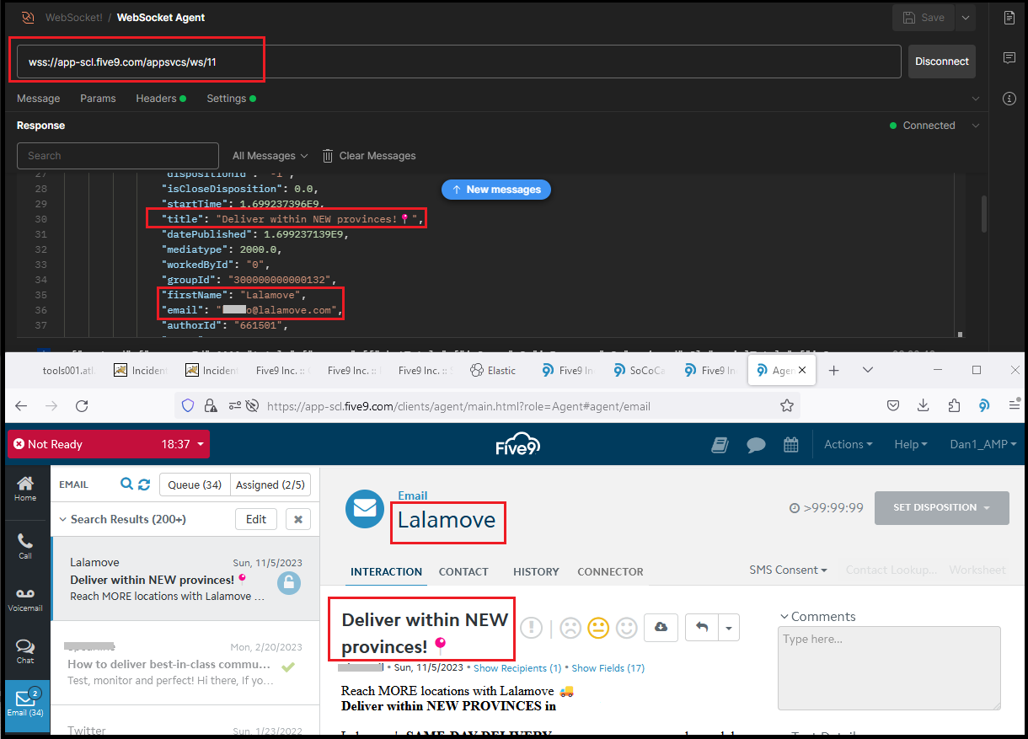
Task: Select the Queue (34) button
Action: [x=195, y=485]
